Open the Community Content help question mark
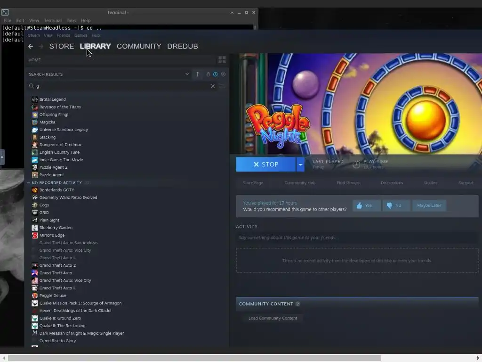 (297, 304)
